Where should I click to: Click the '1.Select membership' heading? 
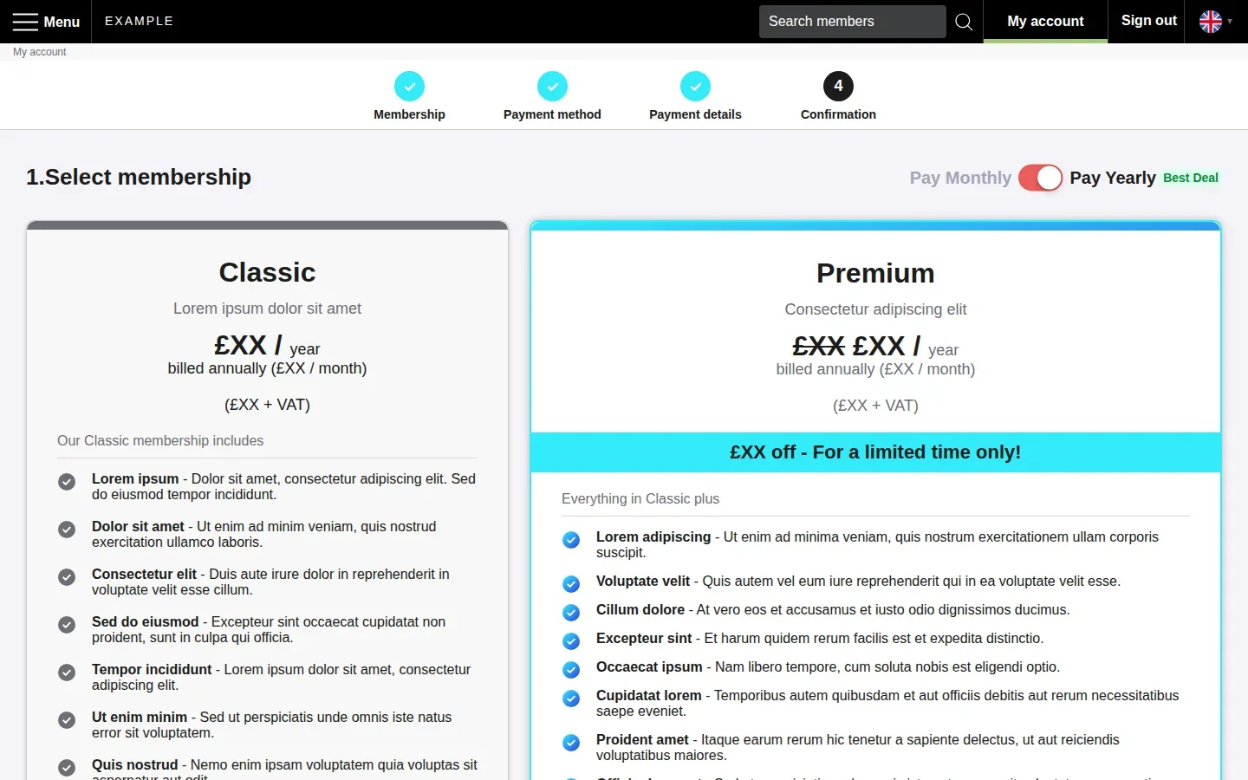coord(139,177)
